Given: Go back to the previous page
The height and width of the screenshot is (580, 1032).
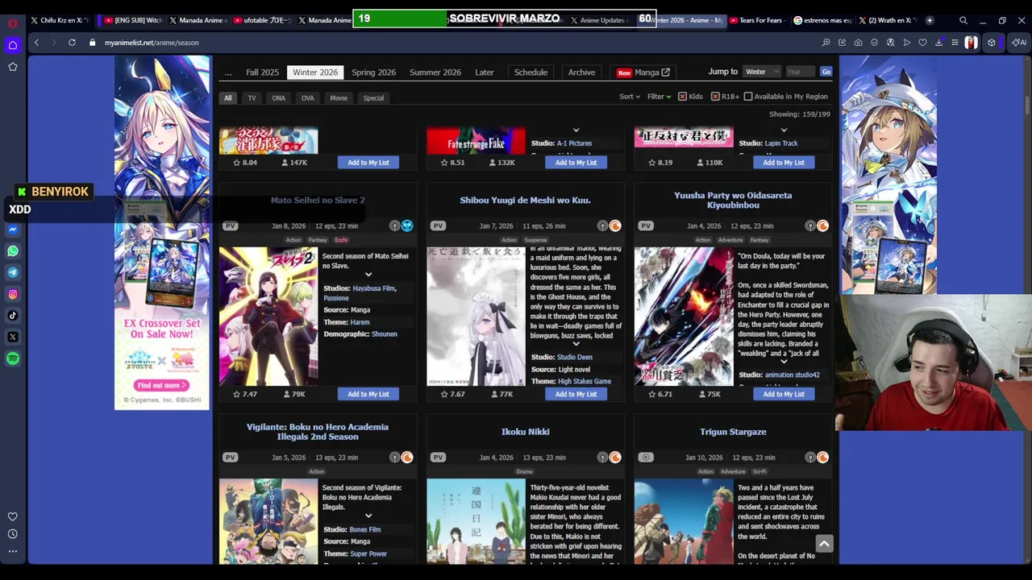Looking at the screenshot, I should [x=36, y=43].
